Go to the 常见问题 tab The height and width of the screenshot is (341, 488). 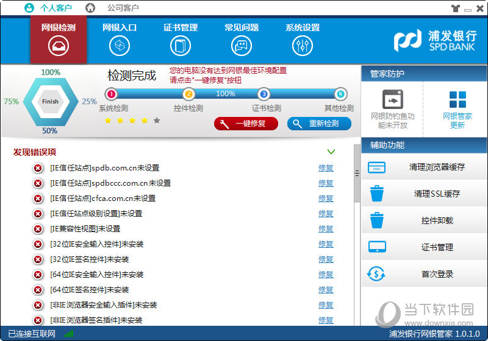point(242,40)
